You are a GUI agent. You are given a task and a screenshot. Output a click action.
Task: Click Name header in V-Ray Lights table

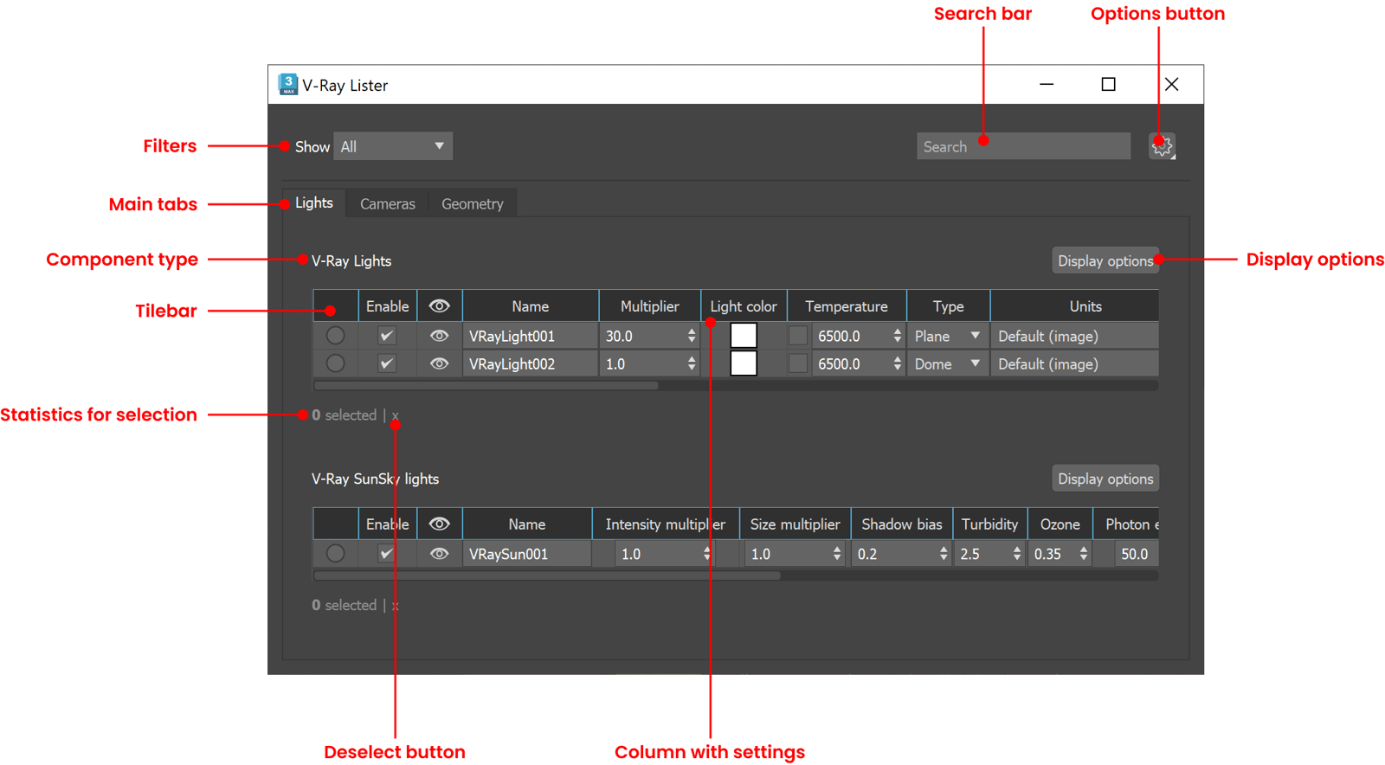point(530,306)
